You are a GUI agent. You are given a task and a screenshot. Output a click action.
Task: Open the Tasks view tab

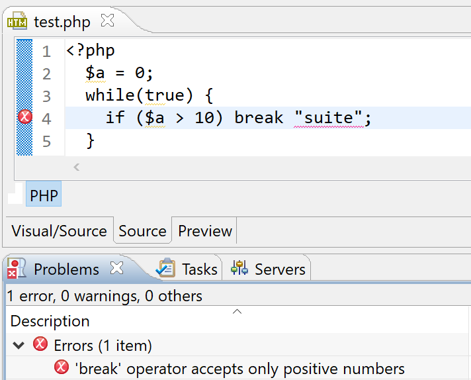[x=199, y=269]
